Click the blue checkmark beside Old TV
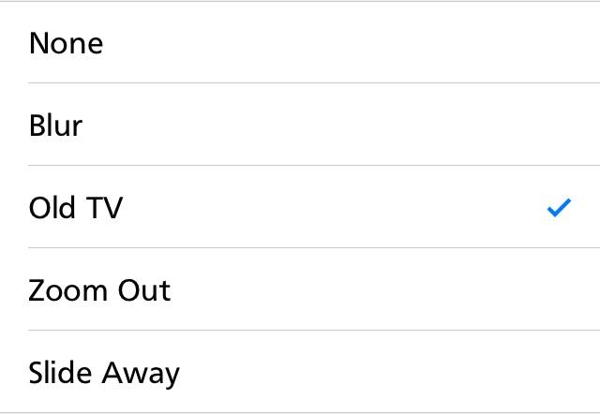Image resolution: width=600 pixels, height=414 pixels. pyautogui.click(x=559, y=208)
